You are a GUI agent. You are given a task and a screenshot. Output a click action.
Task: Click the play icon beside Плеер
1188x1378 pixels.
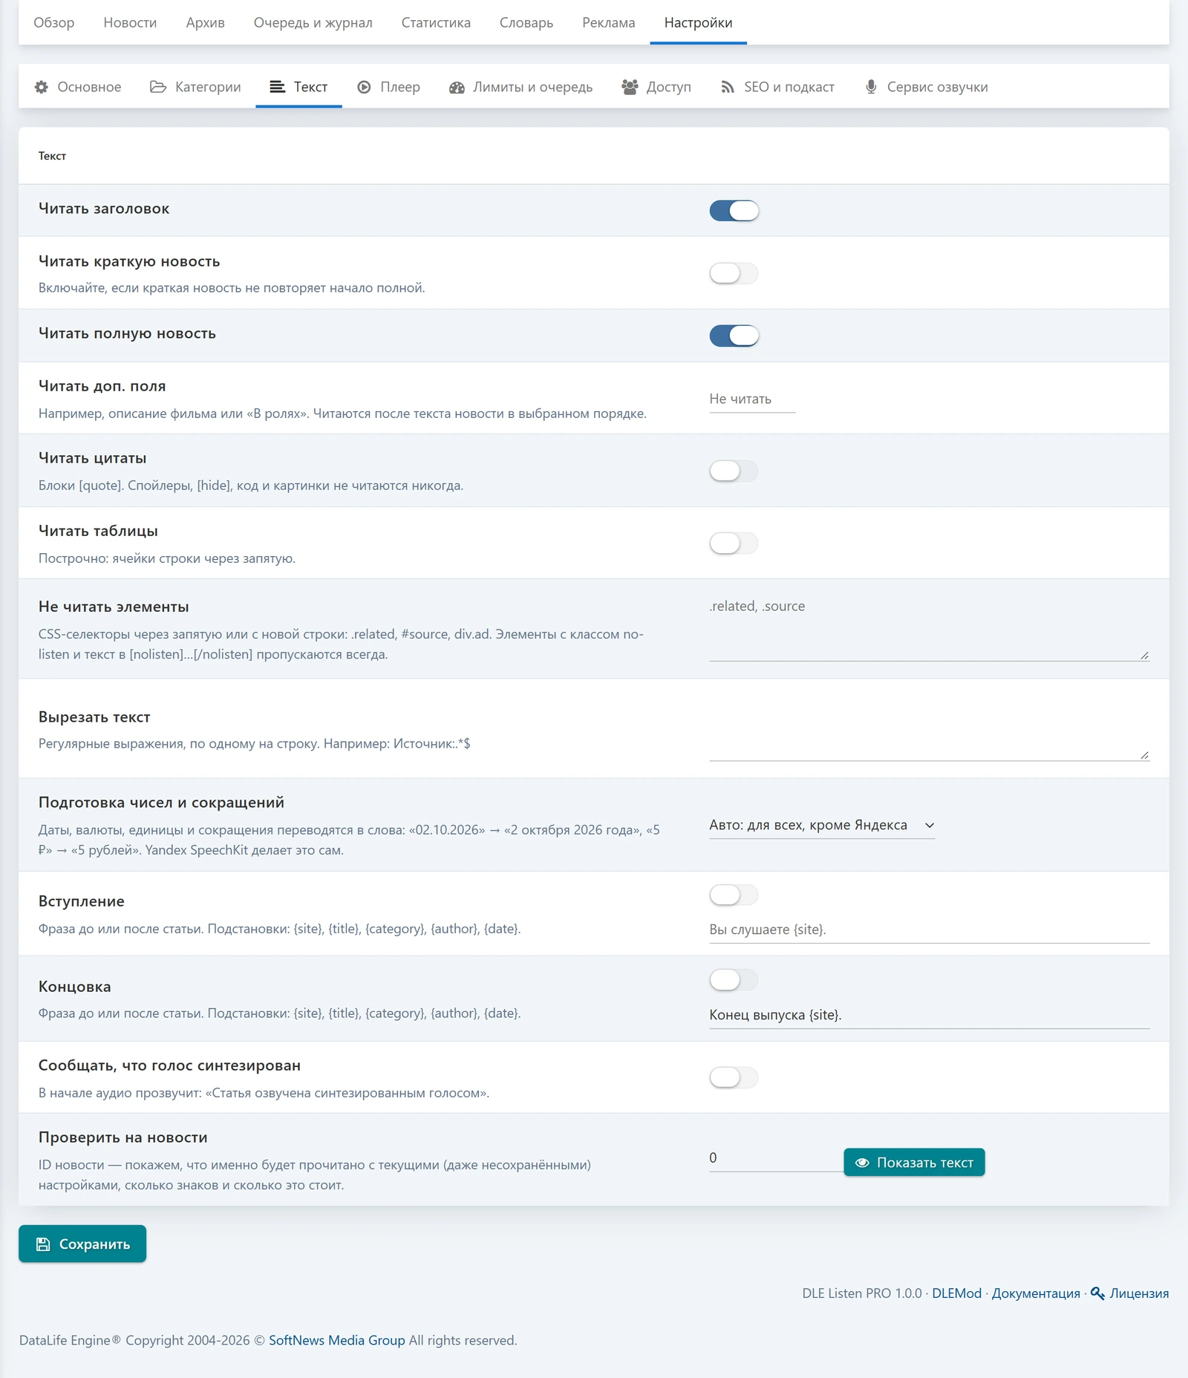point(364,87)
